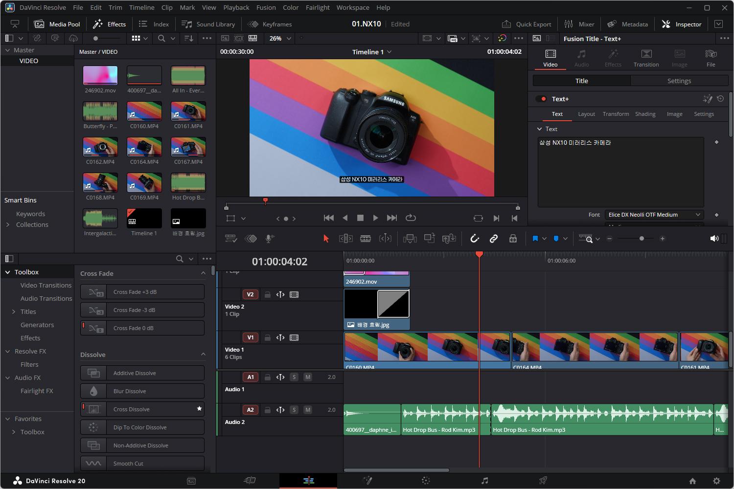Adjust the timeline zoom slider handle

click(x=642, y=239)
